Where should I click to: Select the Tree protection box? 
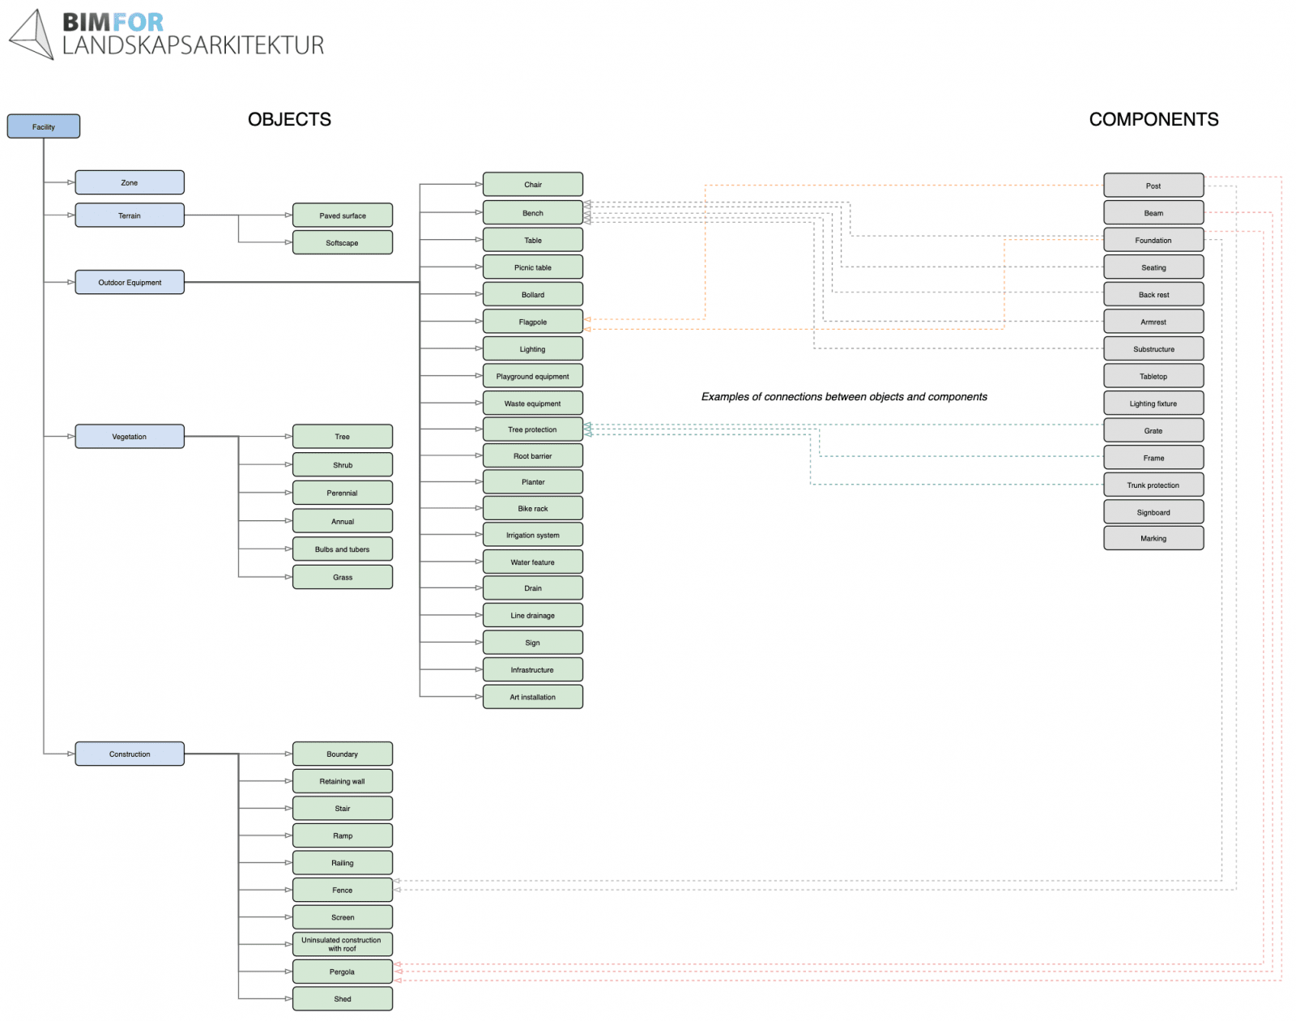tap(533, 429)
